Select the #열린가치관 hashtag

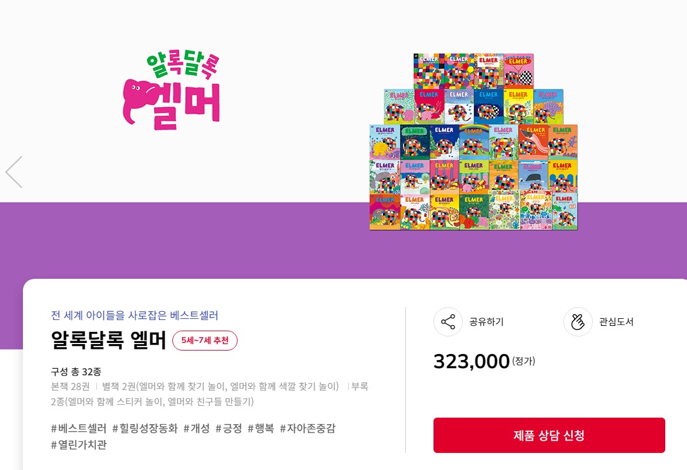79,445
